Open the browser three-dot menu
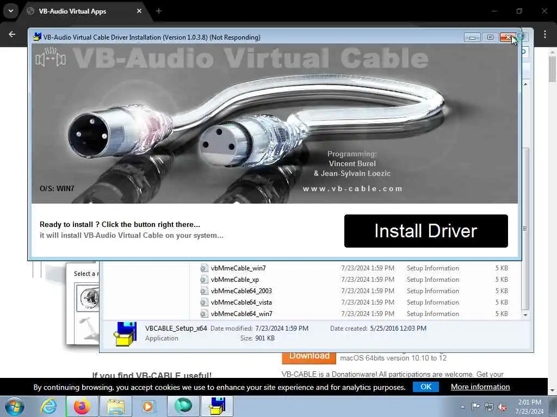The width and height of the screenshot is (557, 417). [545, 34]
